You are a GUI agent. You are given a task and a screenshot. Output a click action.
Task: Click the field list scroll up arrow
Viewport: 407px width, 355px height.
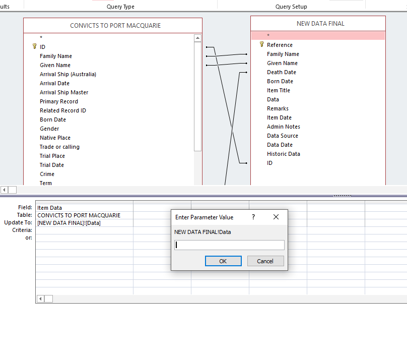tap(197, 38)
